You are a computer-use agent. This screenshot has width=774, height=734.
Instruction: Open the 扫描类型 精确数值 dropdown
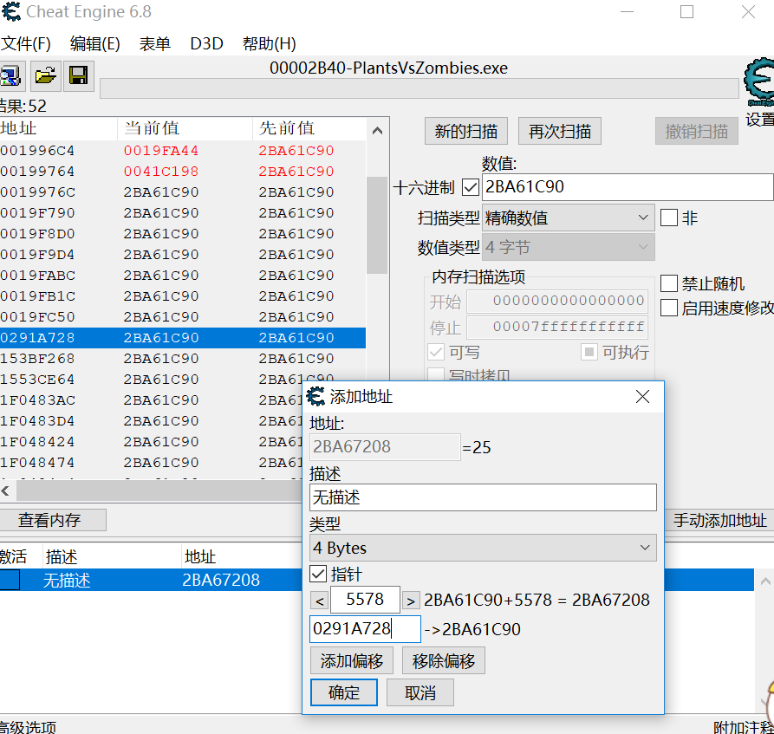(x=569, y=218)
